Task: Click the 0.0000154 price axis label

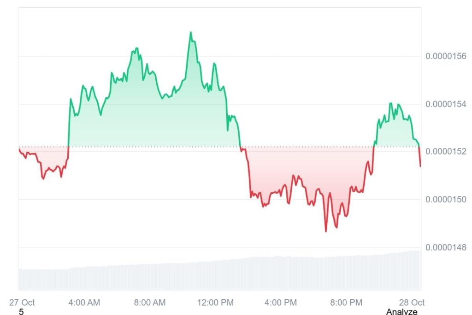Action: pos(446,104)
